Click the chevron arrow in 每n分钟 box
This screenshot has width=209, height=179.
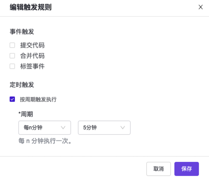(x=63, y=128)
